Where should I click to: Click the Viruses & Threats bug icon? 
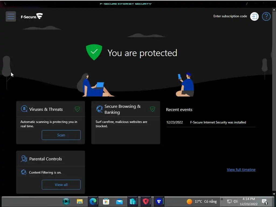click(x=24, y=109)
